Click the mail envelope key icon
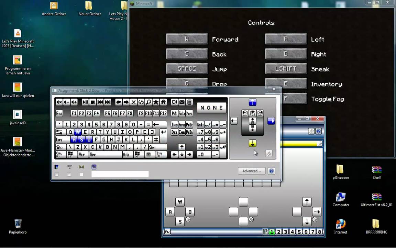396x248 pixels. [182, 102]
